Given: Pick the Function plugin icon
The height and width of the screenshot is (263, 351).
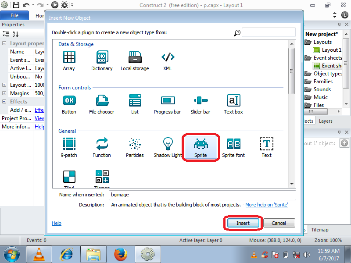Looking at the screenshot, I should 102,144.
